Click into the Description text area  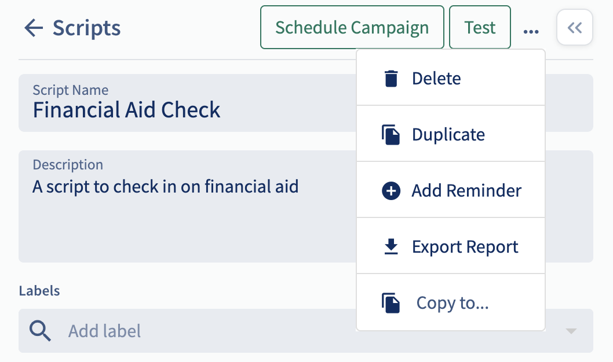click(x=188, y=206)
